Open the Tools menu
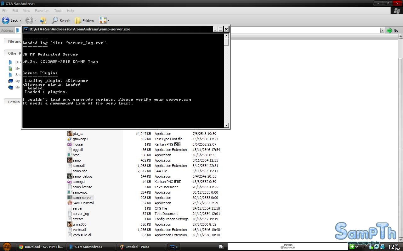This screenshot has height=251, width=403. pyautogui.click(x=58, y=11)
